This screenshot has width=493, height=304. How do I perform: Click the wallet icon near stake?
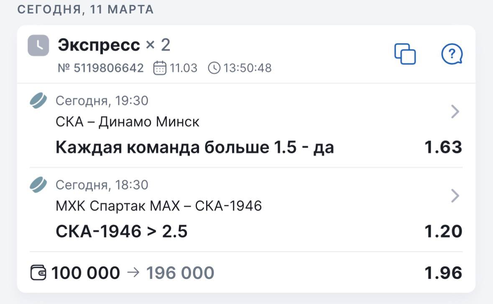[39, 273]
